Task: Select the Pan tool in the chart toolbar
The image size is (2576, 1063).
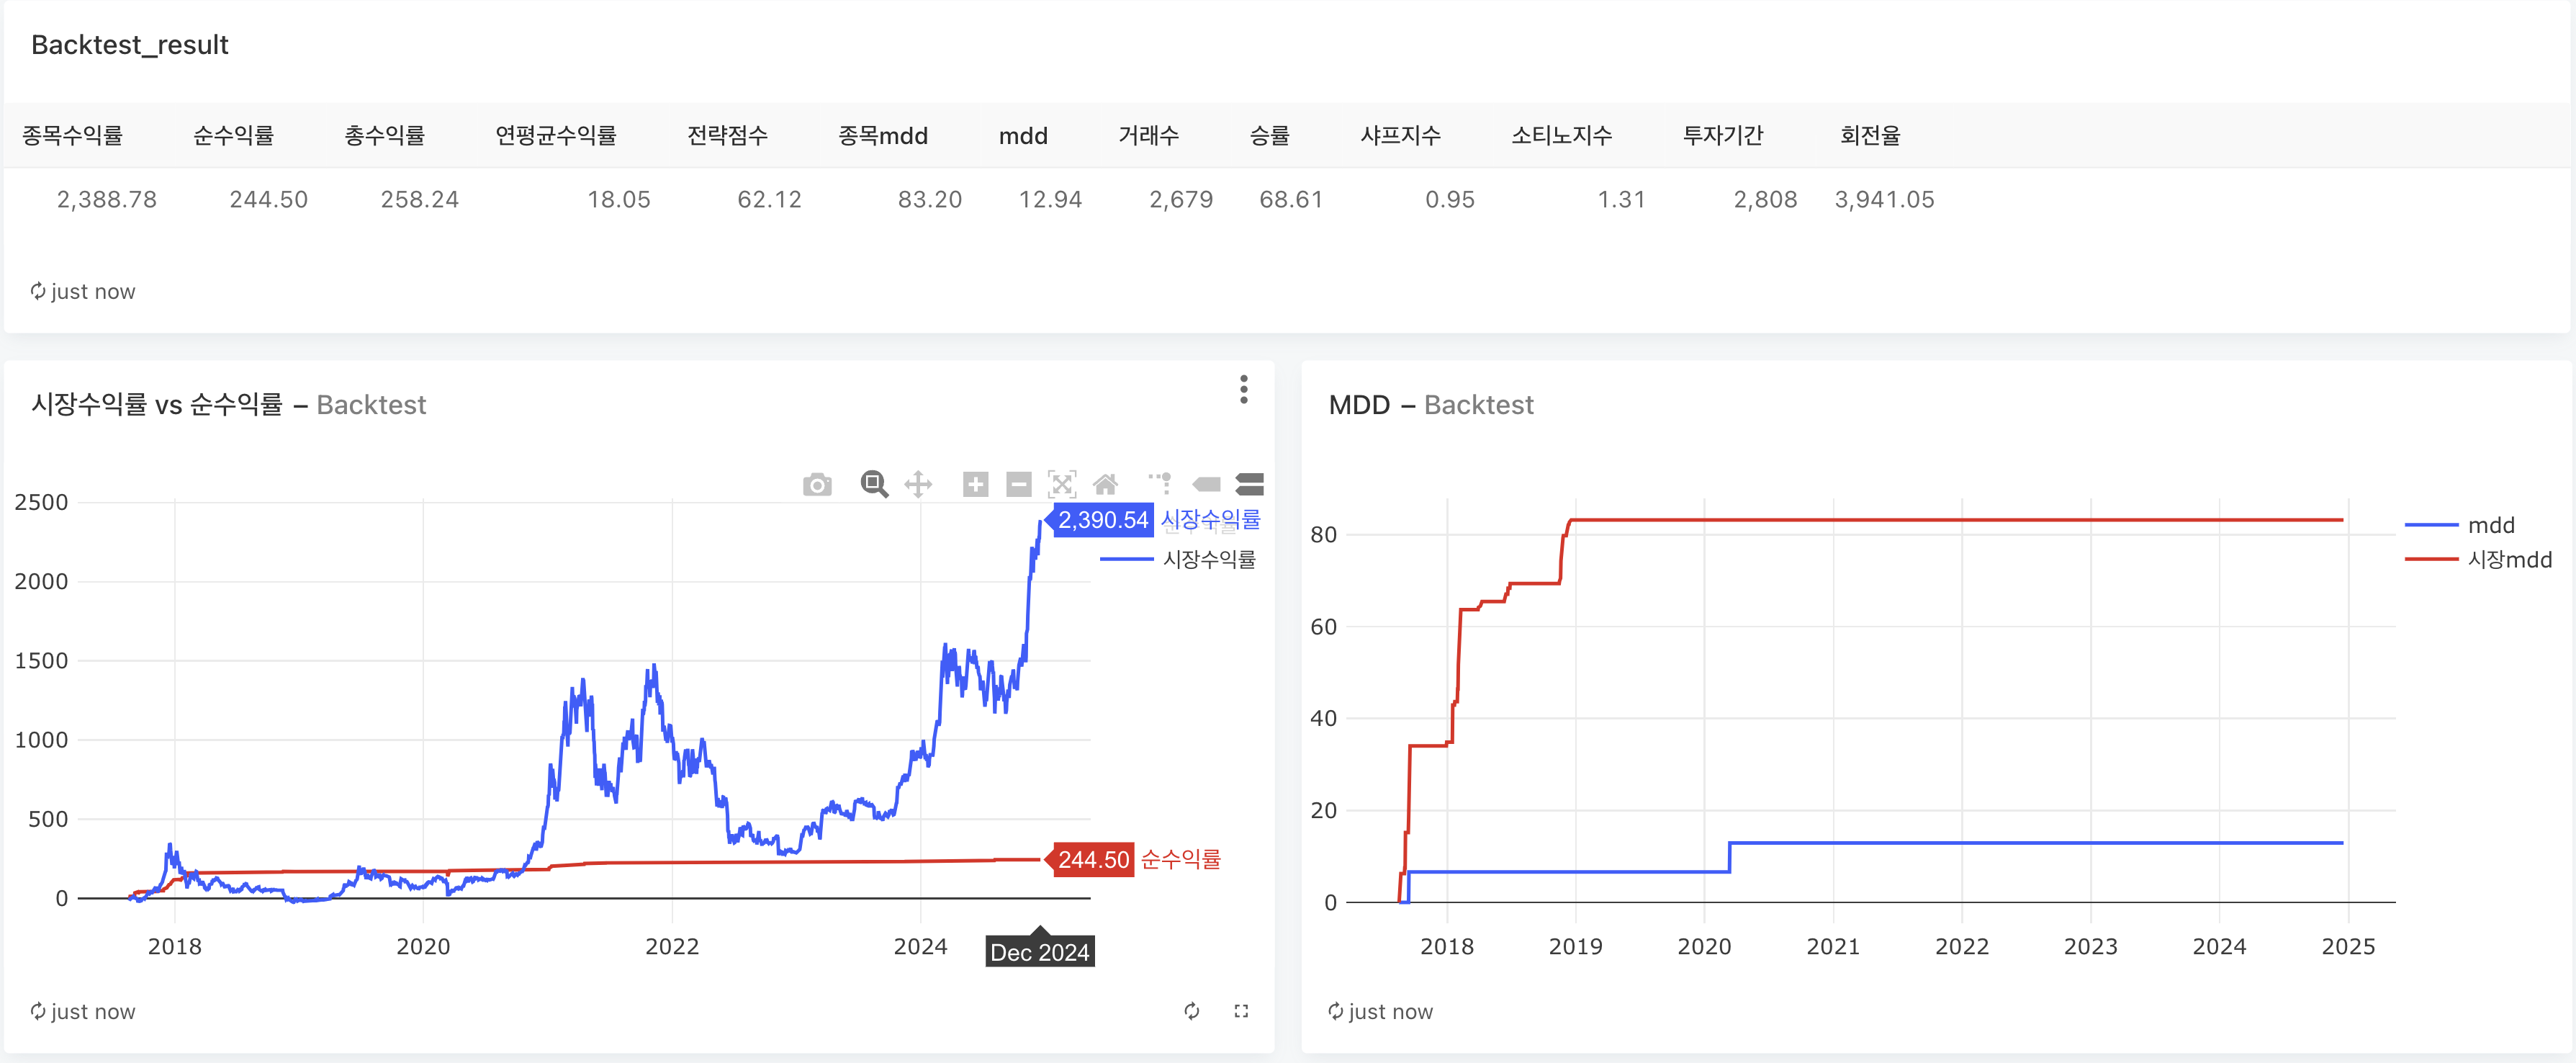Action: pos(918,485)
